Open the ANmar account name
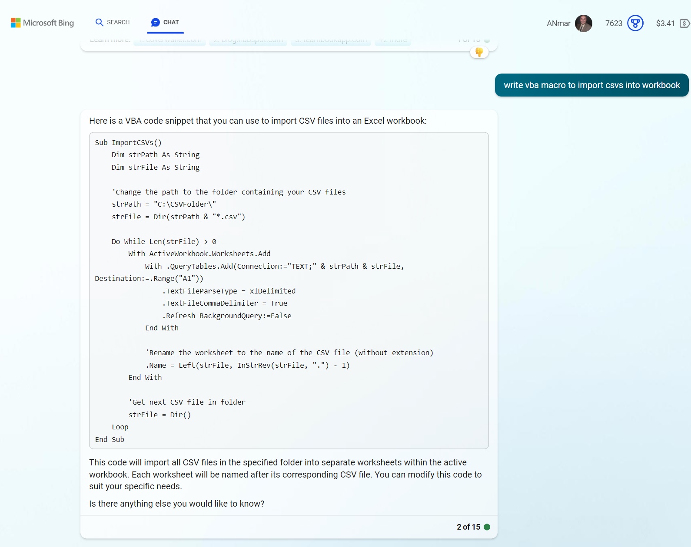Image resolution: width=691 pixels, height=547 pixels. click(558, 23)
